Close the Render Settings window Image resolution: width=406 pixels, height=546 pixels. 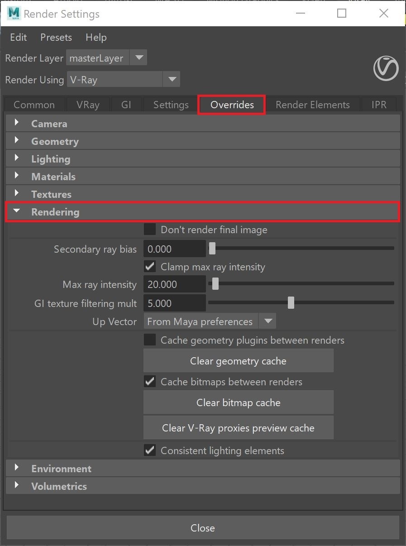point(384,13)
